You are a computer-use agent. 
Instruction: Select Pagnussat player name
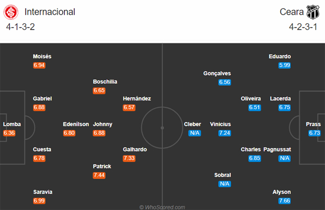277,150
